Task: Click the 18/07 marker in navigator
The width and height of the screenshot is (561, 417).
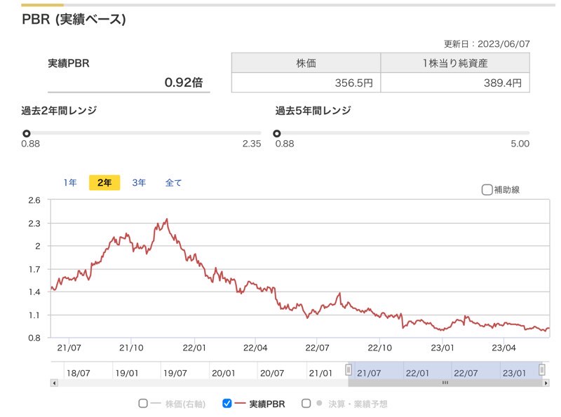Action: point(78,373)
